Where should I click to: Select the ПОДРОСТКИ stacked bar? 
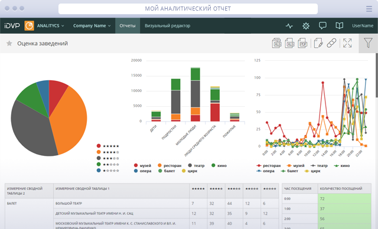click(x=176, y=100)
